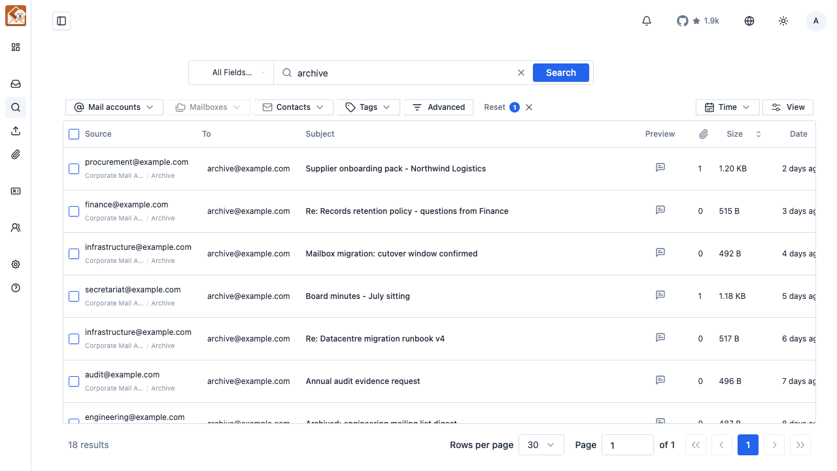Select the procurement@example.com row checkbox
This screenshot has height=471, width=837.
pyautogui.click(x=74, y=169)
